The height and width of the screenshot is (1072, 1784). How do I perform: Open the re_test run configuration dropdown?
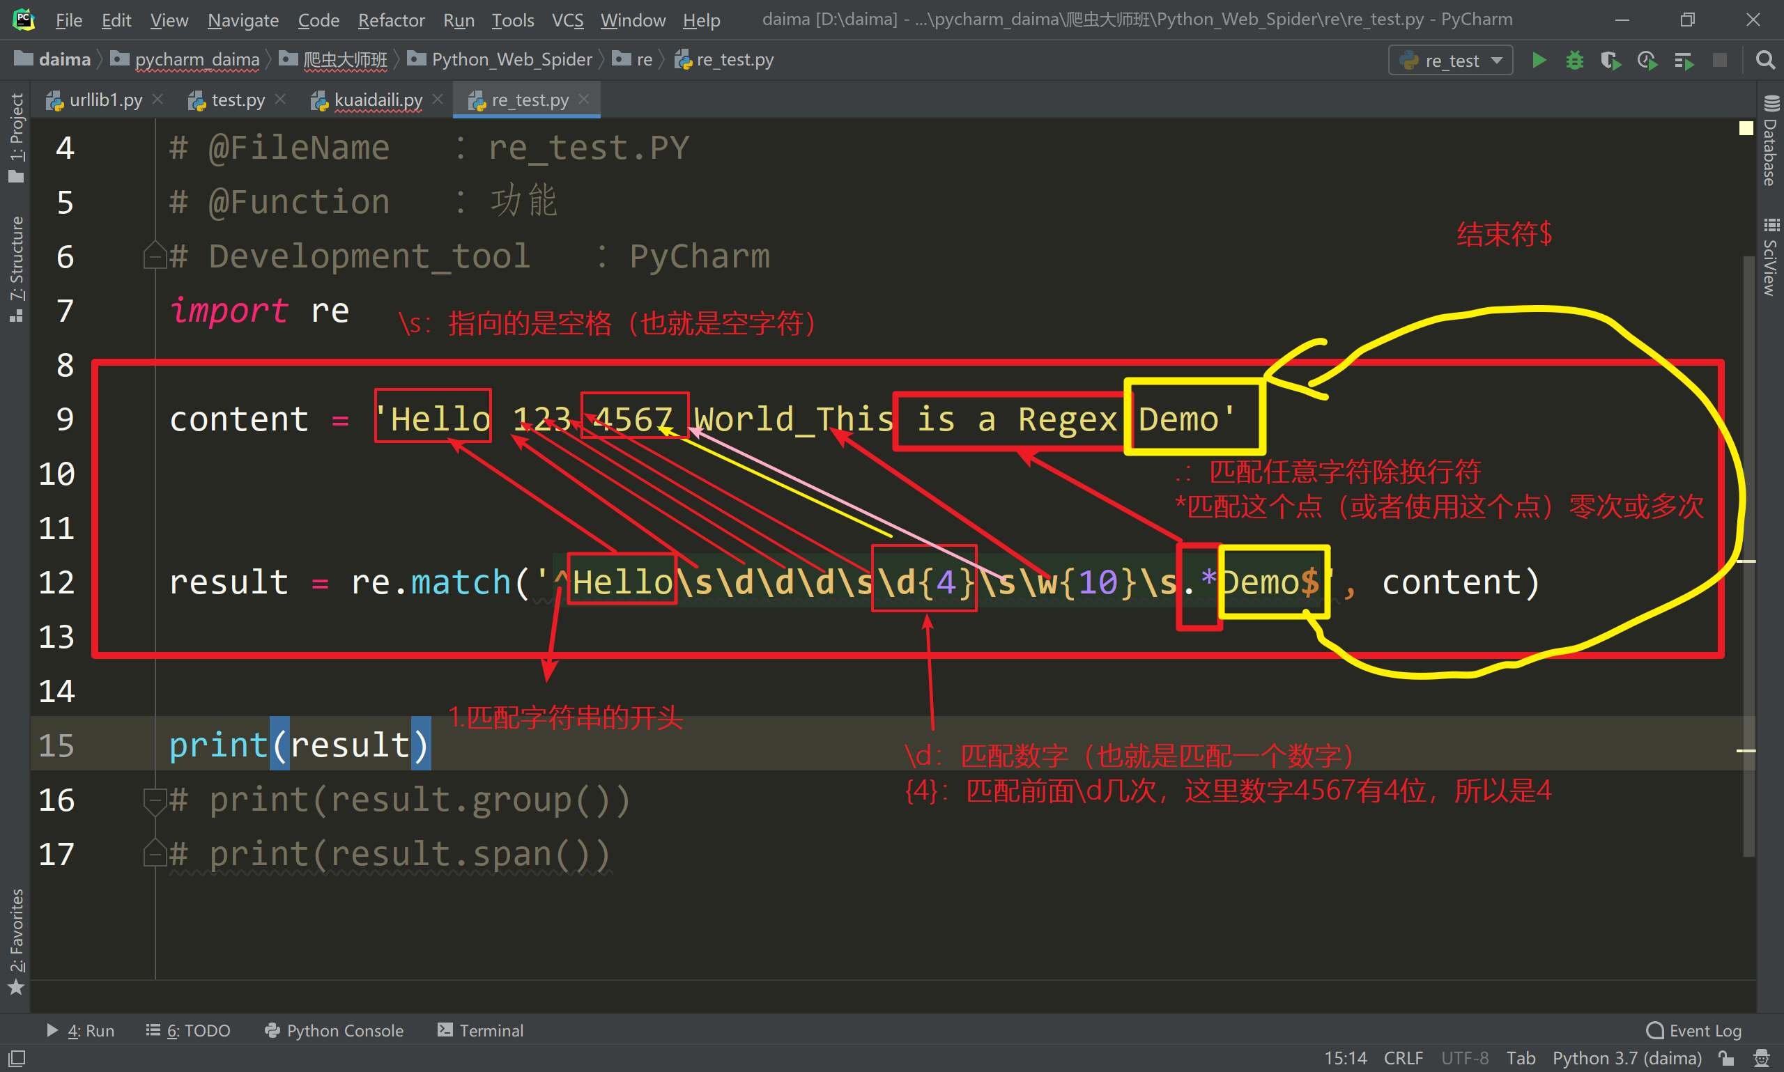pyautogui.click(x=1450, y=61)
